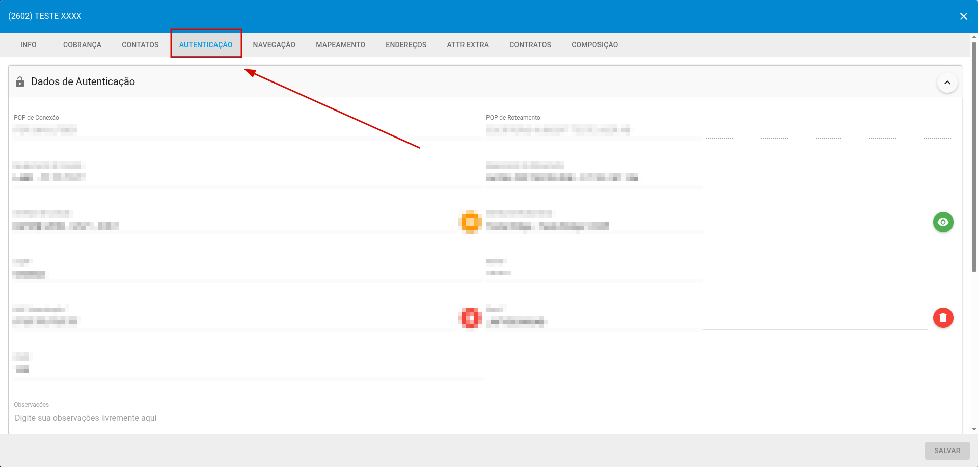Click the SALVAR button
Viewport: 978px width, 467px height.
click(x=947, y=451)
